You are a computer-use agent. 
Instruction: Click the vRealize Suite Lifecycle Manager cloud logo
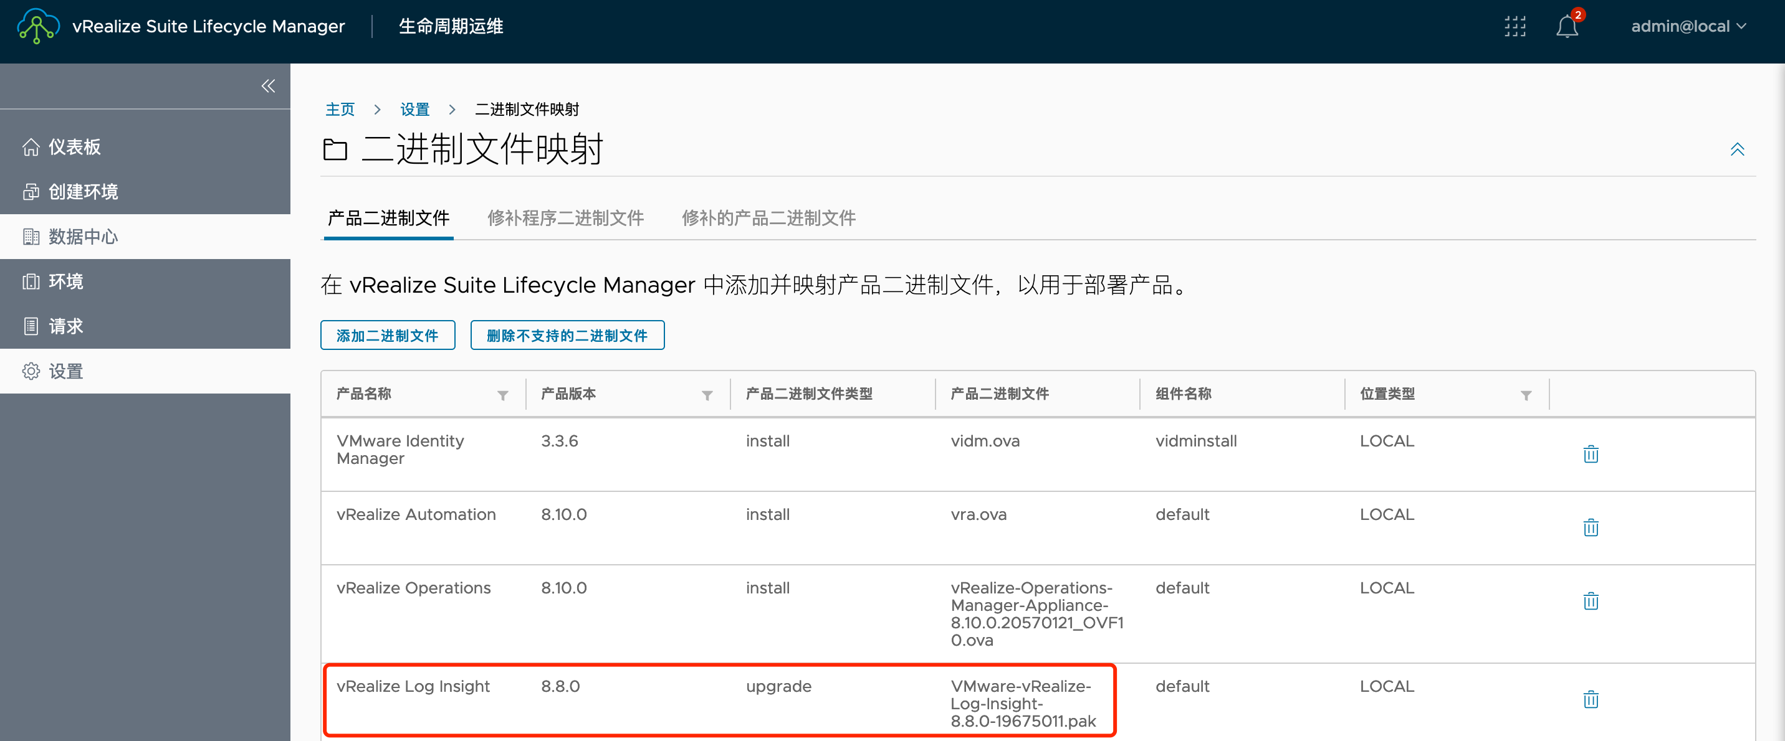(38, 26)
